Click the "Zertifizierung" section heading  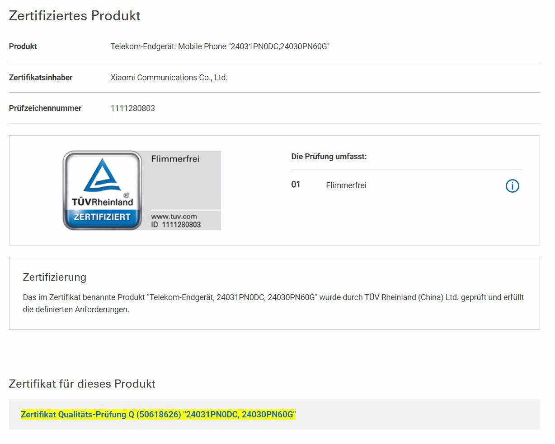tap(55, 277)
